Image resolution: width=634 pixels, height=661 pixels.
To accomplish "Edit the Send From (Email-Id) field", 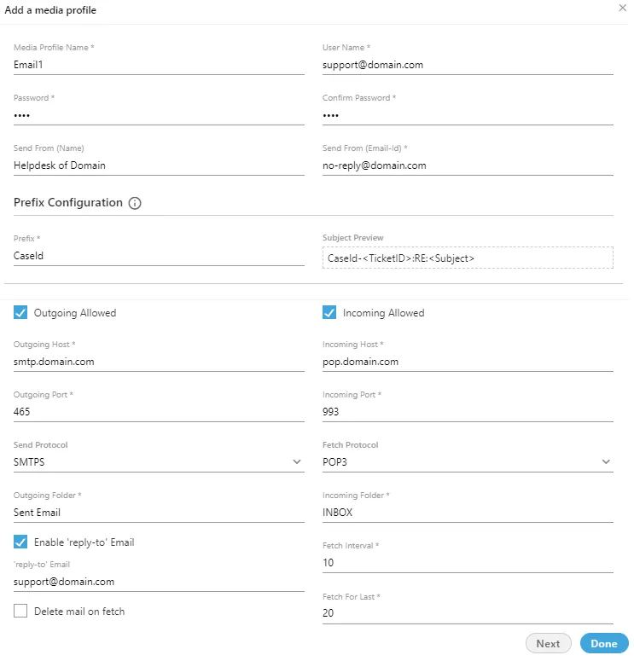I will click(468, 165).
